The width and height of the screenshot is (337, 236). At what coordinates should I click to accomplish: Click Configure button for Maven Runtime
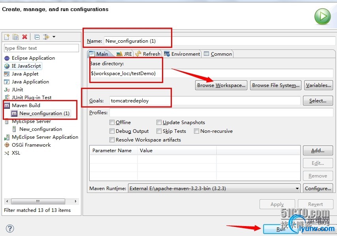point(318,189)
